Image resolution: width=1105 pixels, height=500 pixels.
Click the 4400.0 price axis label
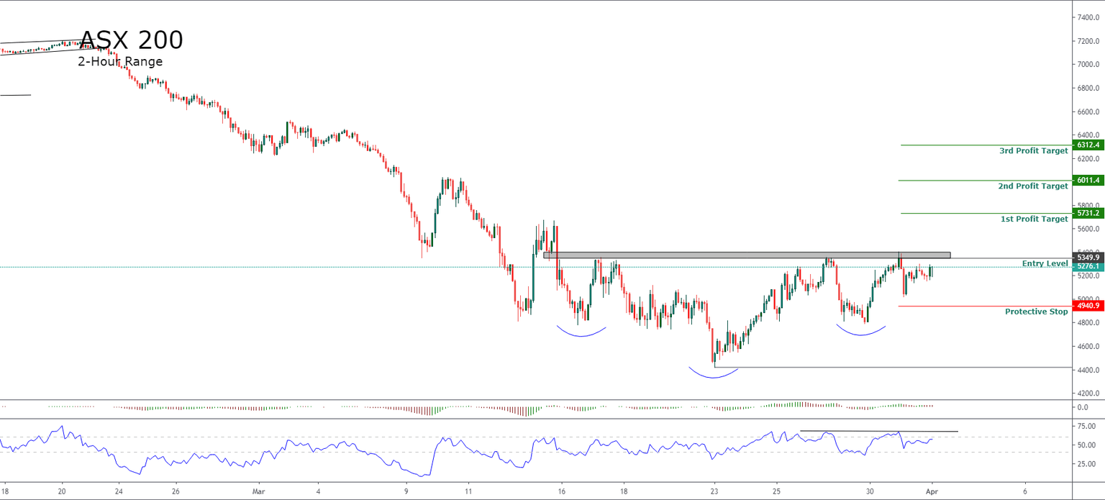[1088, 371]
